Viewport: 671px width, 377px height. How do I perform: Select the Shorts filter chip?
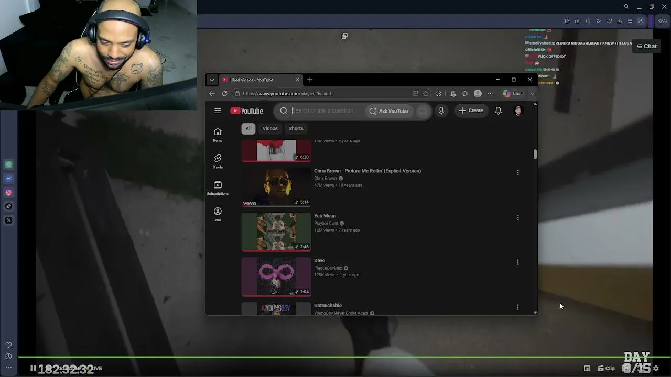point(296,128)
